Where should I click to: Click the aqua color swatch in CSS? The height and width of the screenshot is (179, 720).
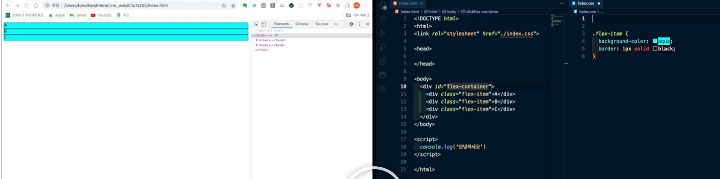(655, 41)
